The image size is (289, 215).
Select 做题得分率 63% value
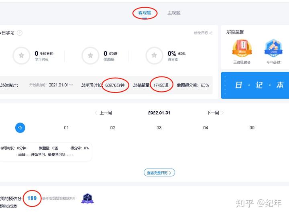pos(205,85)
